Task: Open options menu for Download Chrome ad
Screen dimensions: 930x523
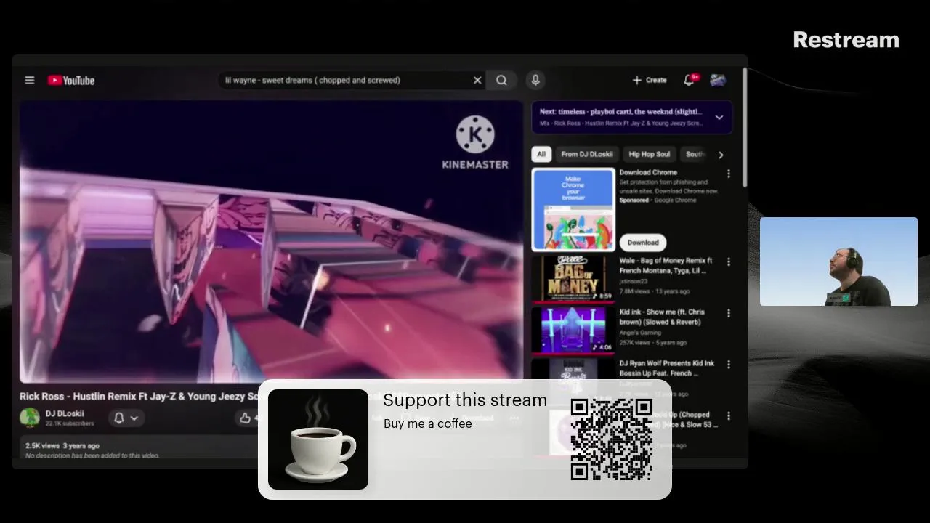Action: 729,174
